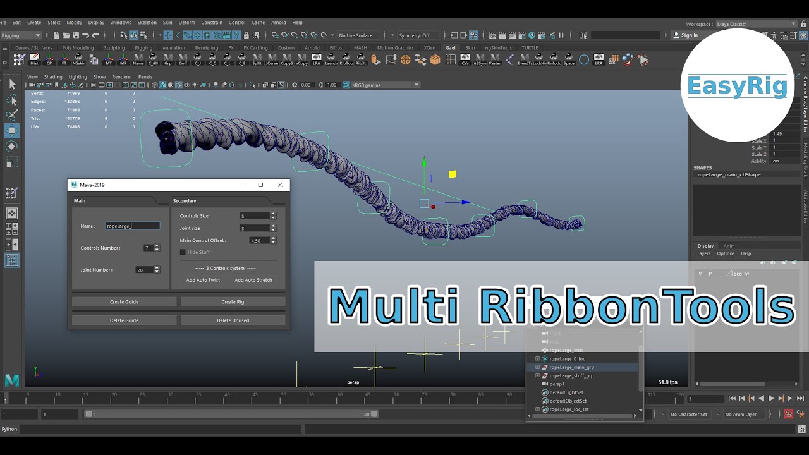Click the play forwards button
The height and width of the screenshot is (455, 809).
770,399
